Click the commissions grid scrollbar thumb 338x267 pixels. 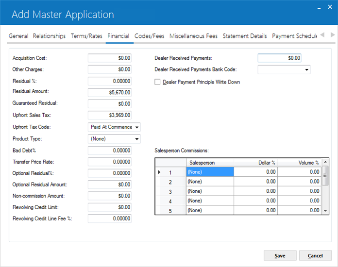325,175
